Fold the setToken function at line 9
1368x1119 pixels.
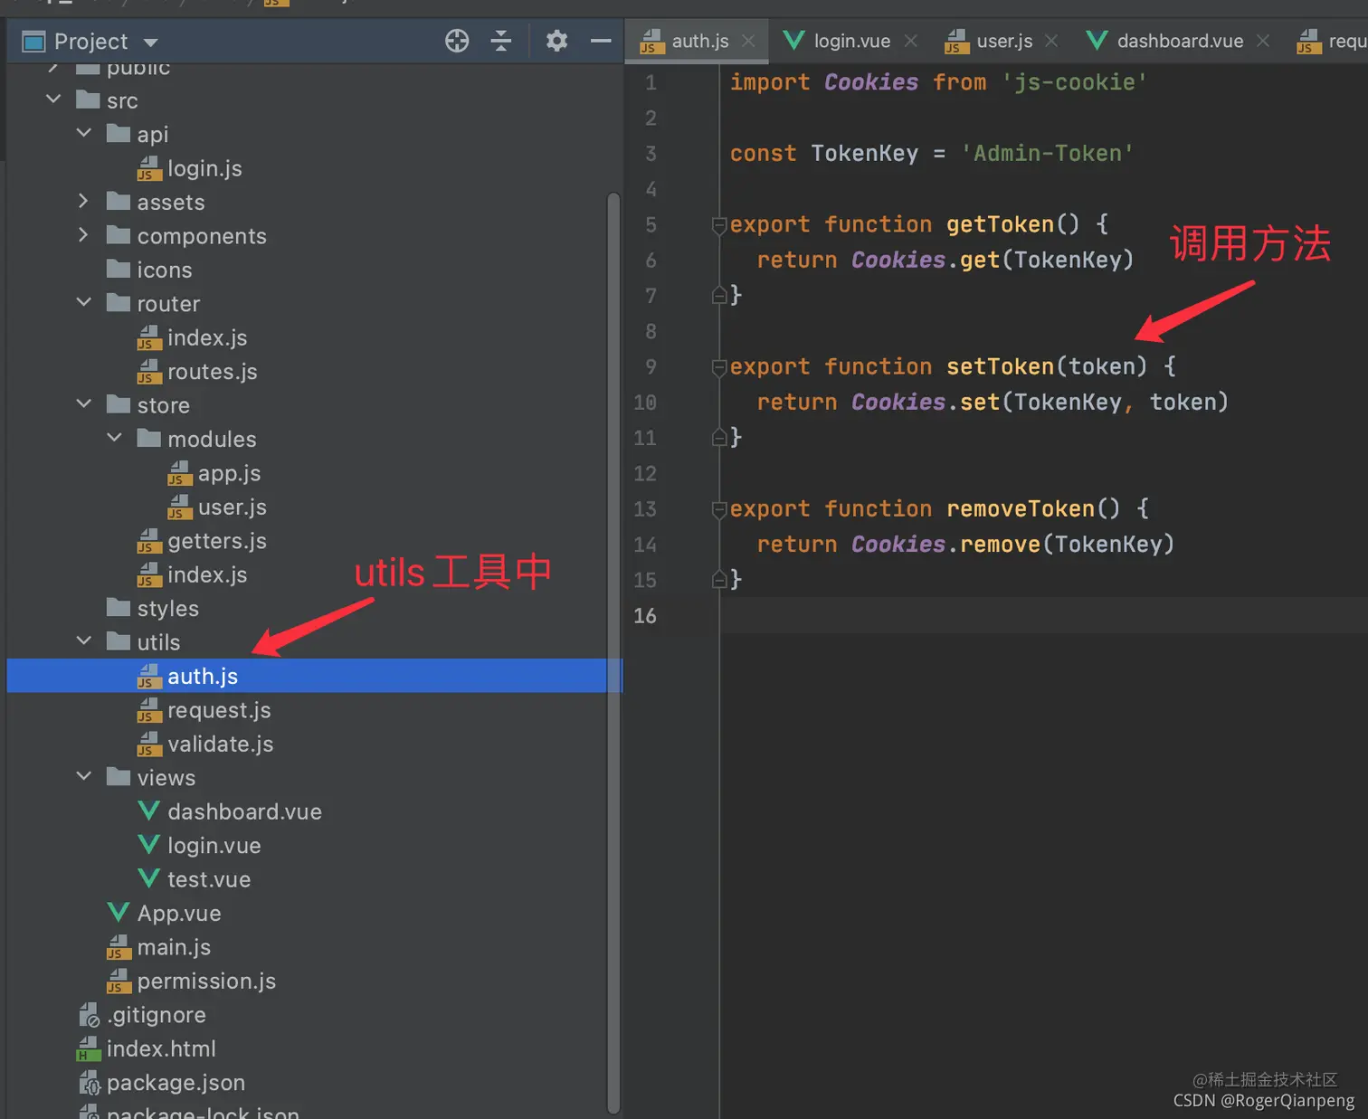click(x=719, y=367)
